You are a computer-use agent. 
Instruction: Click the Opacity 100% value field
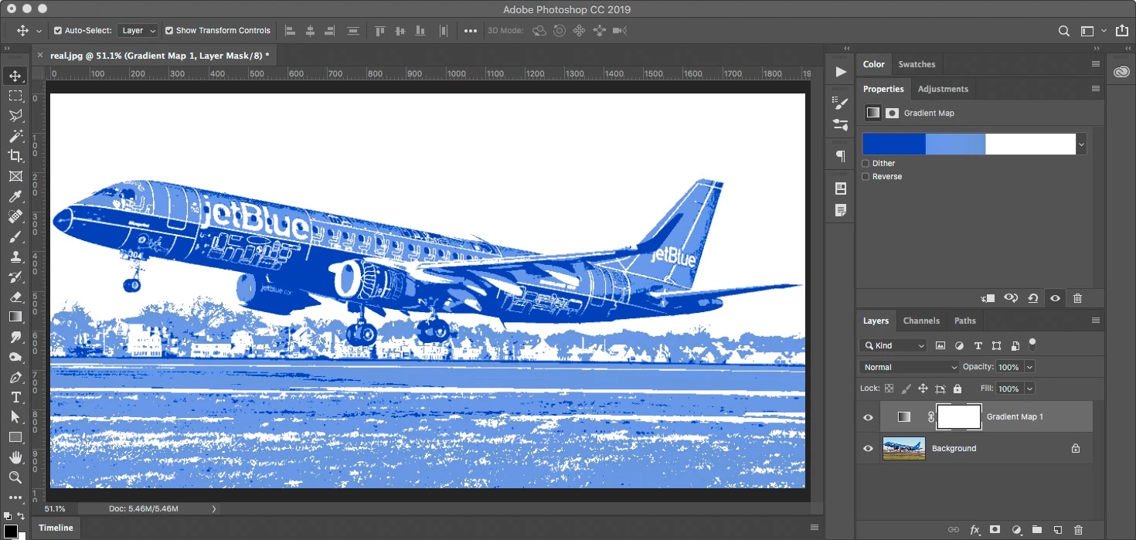(x=1008, y=367)
